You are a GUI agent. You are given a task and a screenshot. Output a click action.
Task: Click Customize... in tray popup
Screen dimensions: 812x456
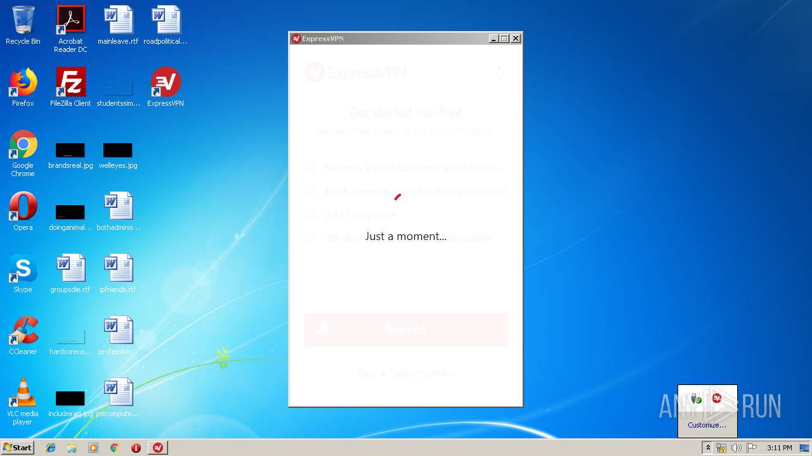coord(707,425)
